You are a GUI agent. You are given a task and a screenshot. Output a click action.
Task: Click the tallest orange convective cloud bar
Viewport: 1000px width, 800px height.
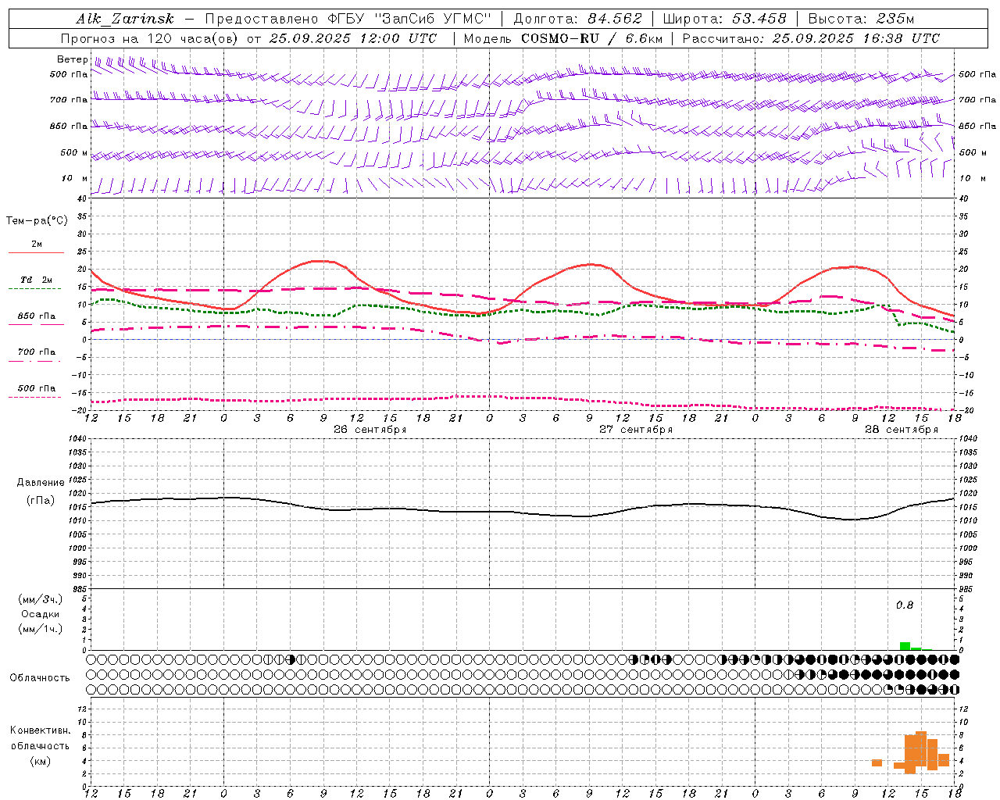921,749
